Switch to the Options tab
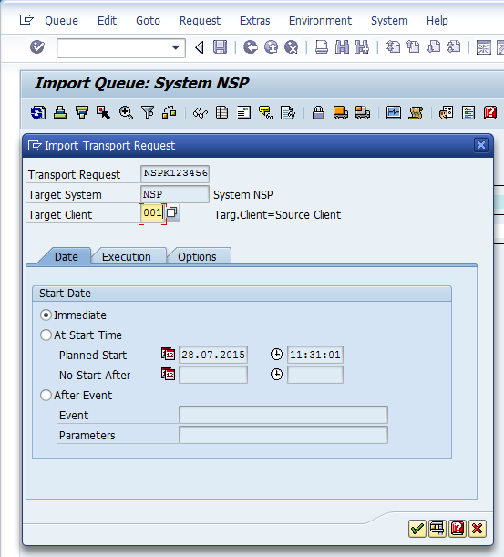The image size is (504, 557). click(x=197, y=256)
